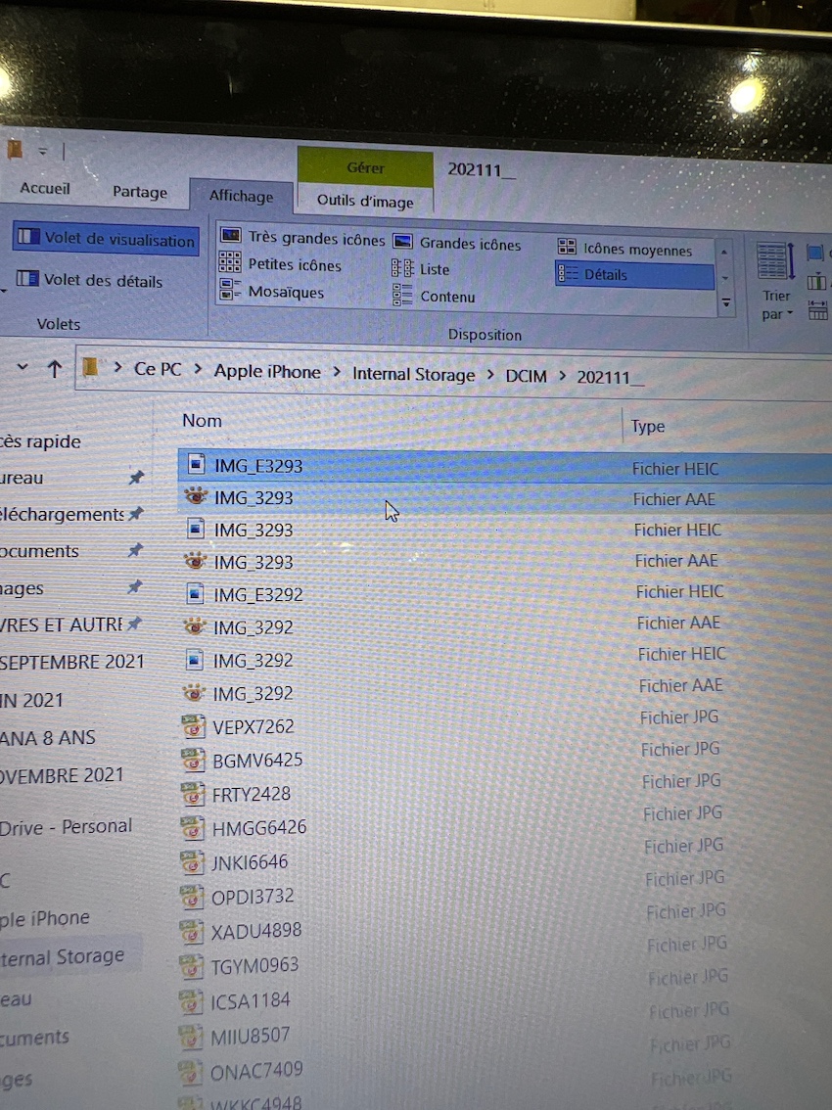This screenshot has height=1110, width=832.
Task: Select the Liste layout
Action: (421, 269)
